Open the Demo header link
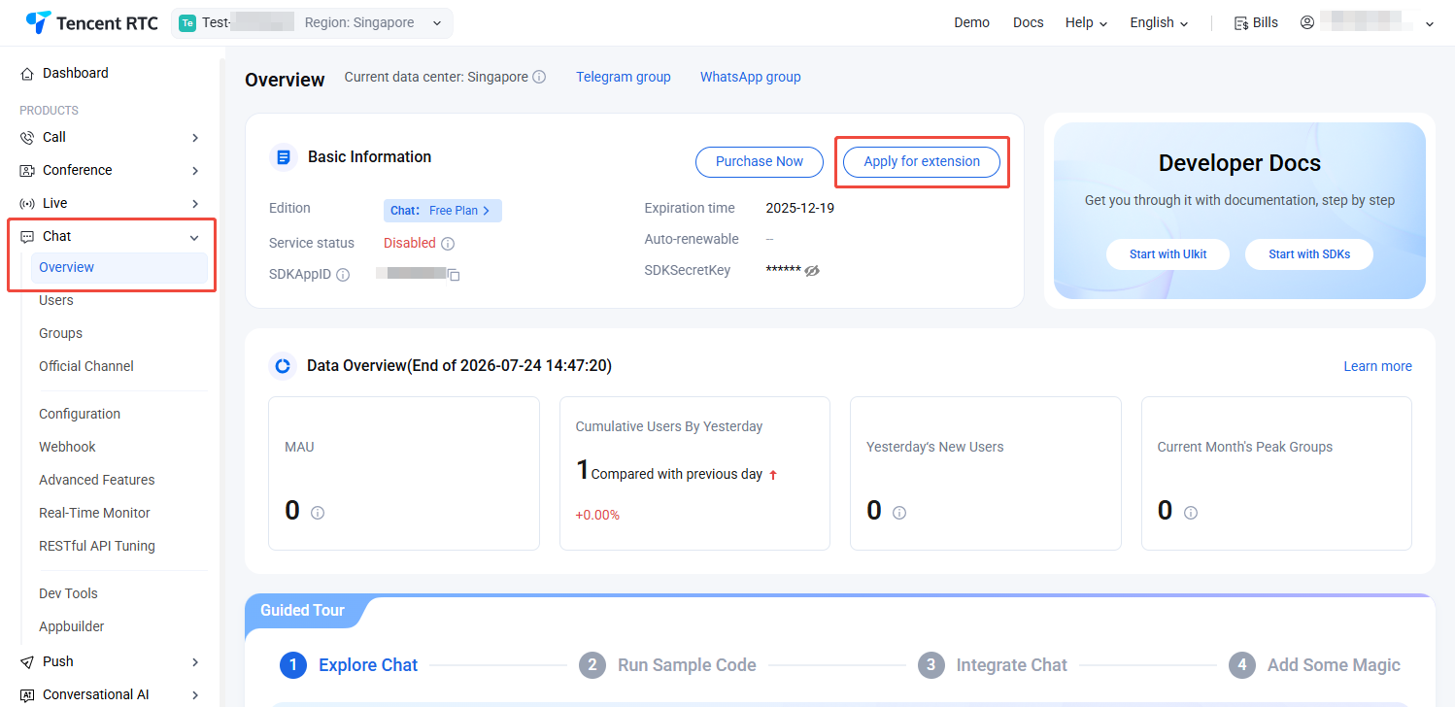The height and width of the screenshot is (707, 1455). click(x=971, y=23)
